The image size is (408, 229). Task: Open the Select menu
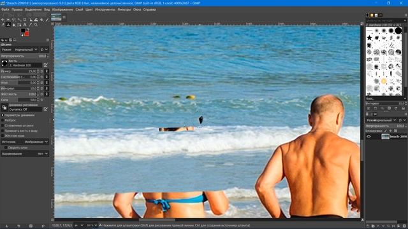(x=33, y=10)
